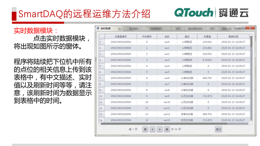Select row header number 10
This screenshot has width=260, height=146.
pos(102,96)
